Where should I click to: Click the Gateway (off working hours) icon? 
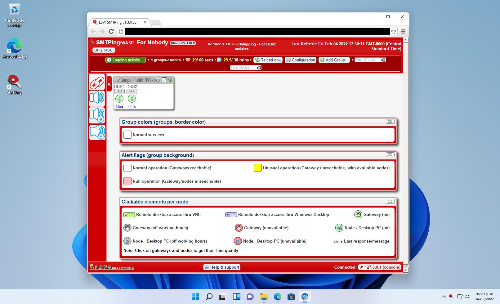pyautogui.click(x=127, y=228)
